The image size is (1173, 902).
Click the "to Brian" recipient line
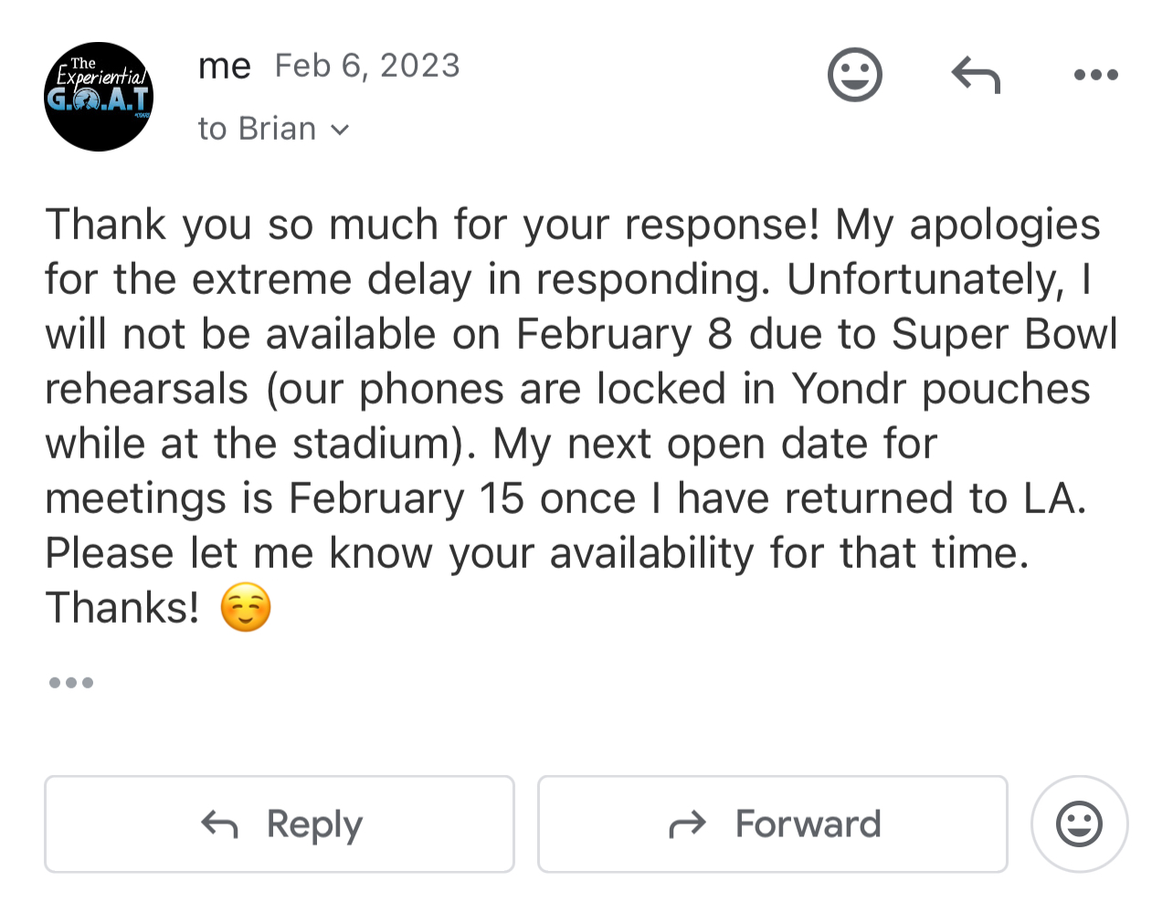pos(257,129)
